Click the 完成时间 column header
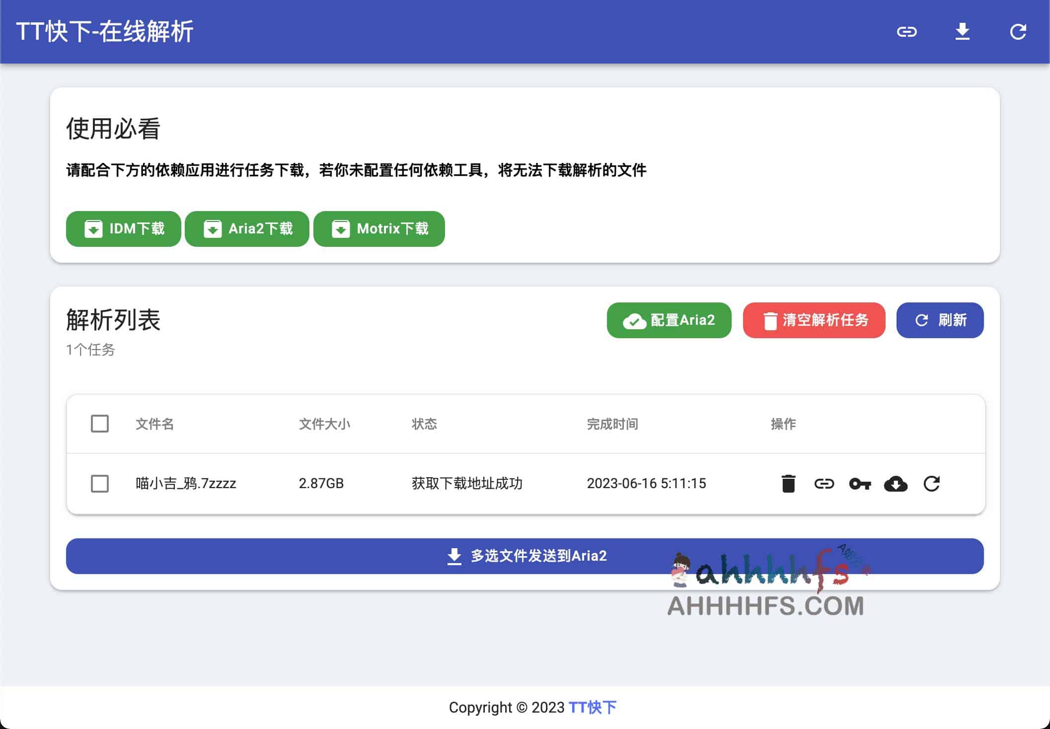Screen dimensions: 1050x729 coord(613,424)
